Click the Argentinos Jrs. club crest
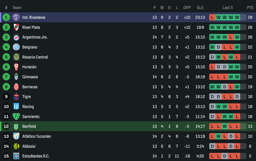Viewport: 256px width, 161px height. click(16, 37)
